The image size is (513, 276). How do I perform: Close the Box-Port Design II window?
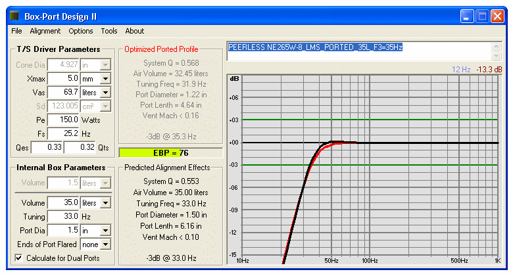[x=498, y=16]
